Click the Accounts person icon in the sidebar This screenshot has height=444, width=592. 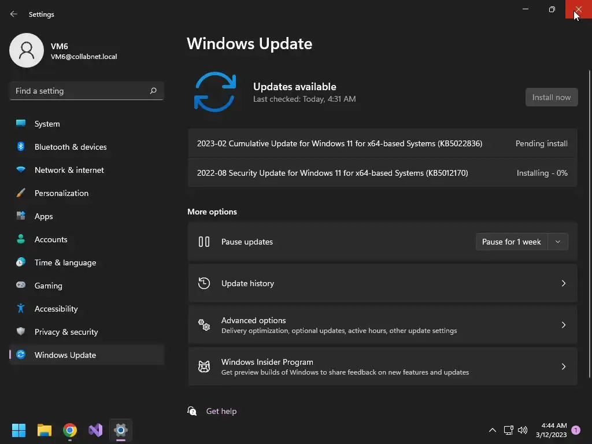coord(21,239)
